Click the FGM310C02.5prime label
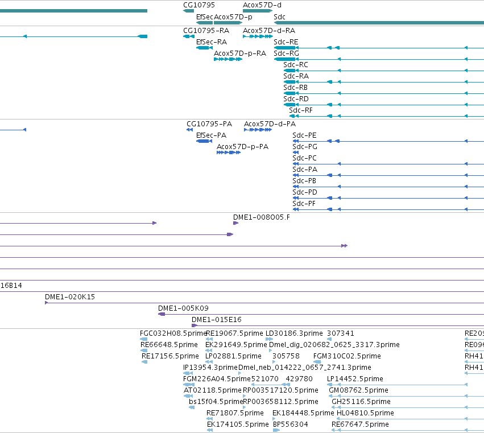This screenshot has height=433, width=484. pos(347,356)
